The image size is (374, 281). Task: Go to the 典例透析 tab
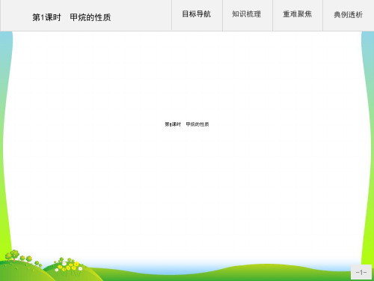pos(349,15)
